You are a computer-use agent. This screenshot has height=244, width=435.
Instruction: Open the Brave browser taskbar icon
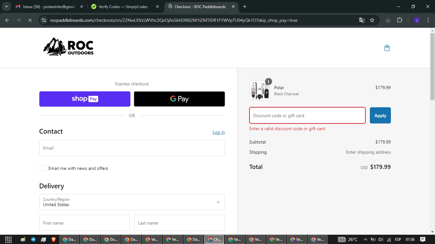[x=54, y=240]
